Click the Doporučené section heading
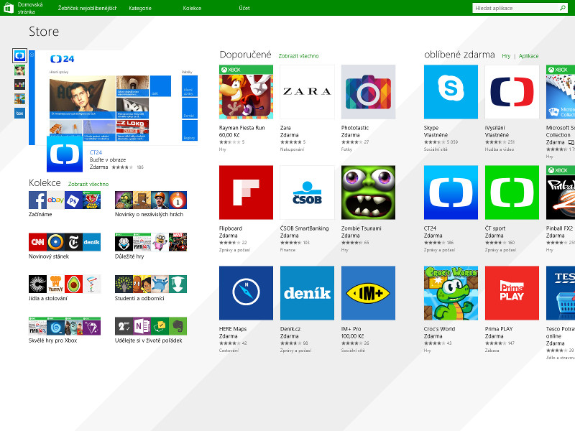Image resolution: width=575 pixels, height=431 pixels. coord(245,55)
